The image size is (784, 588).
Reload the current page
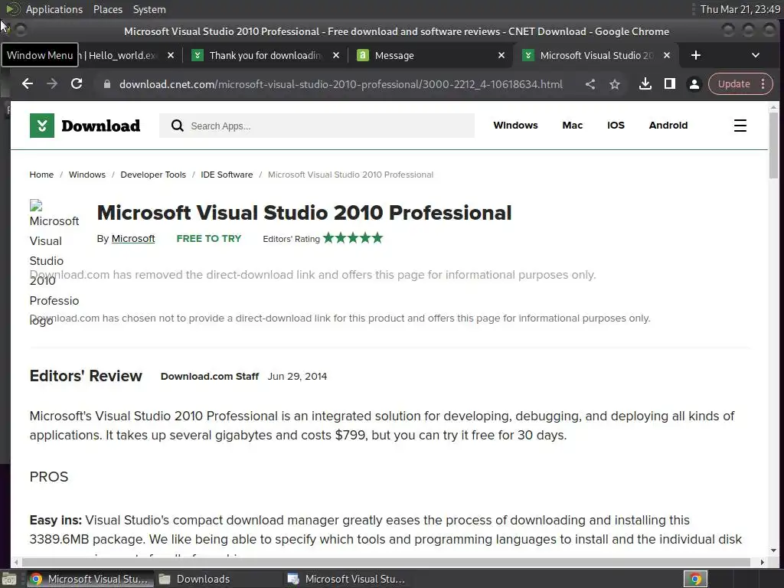77,84
